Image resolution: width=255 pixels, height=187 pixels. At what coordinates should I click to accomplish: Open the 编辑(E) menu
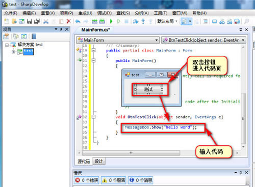(29, 13)
